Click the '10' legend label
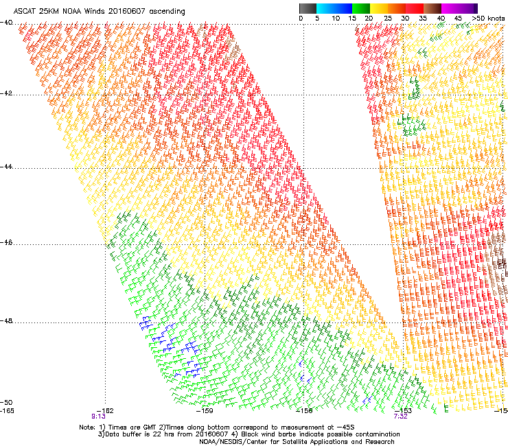 tap(336, 19)
